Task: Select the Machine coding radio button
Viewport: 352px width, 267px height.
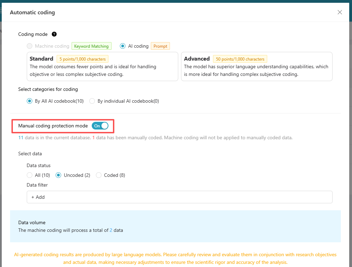Action: (30, 46)
